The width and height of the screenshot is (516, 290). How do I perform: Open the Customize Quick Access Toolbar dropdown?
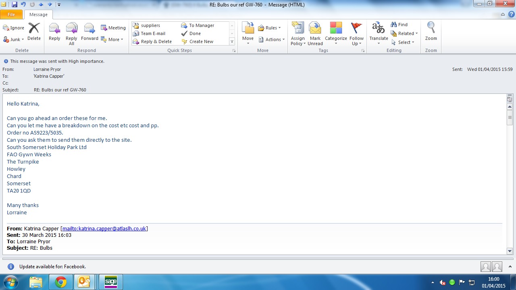pos(59,5)
